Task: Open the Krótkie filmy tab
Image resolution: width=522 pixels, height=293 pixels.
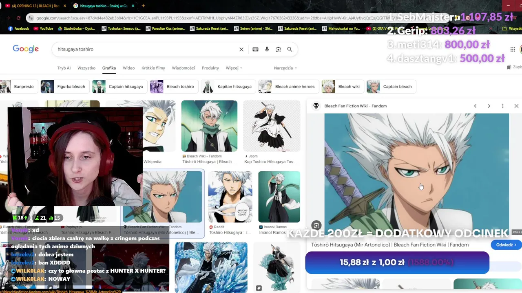Action: click(x=153, y=68)
